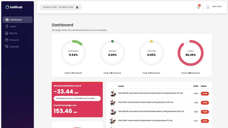Open the Dashboard sidebar item
This screenshot has height=128, width=228.
(17, 20)
